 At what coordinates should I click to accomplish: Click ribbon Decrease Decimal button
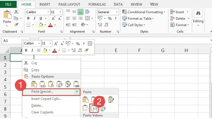[x=106, y=25]
